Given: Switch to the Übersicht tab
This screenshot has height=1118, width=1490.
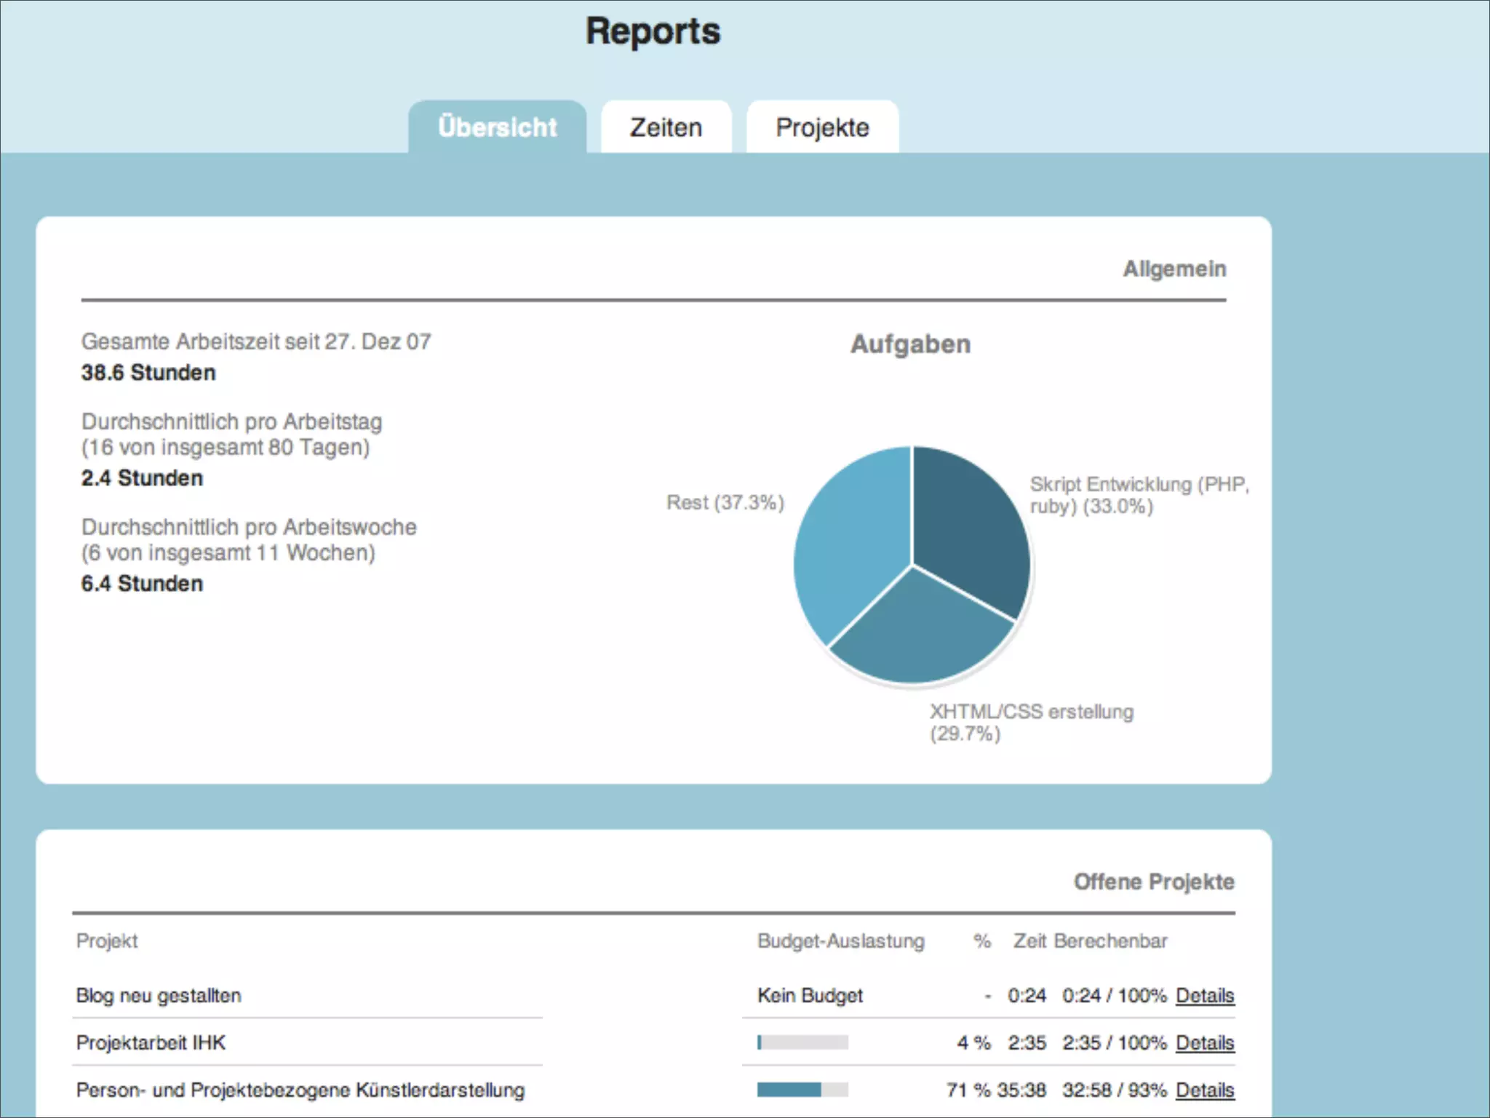Looking at the screenshot, I should (497, 127).
